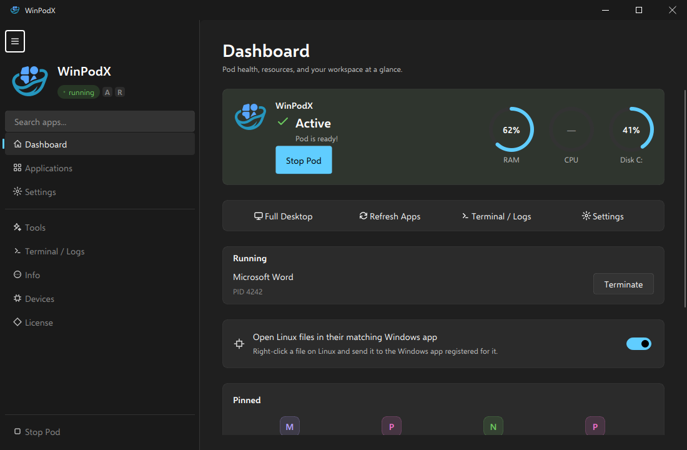The image size is (687, 450).
Task: Click the Settings gear icon in quick actions
Action: (586, 216)
